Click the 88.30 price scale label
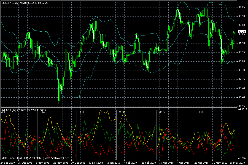 pyautogui.click(x=242, y=70)
